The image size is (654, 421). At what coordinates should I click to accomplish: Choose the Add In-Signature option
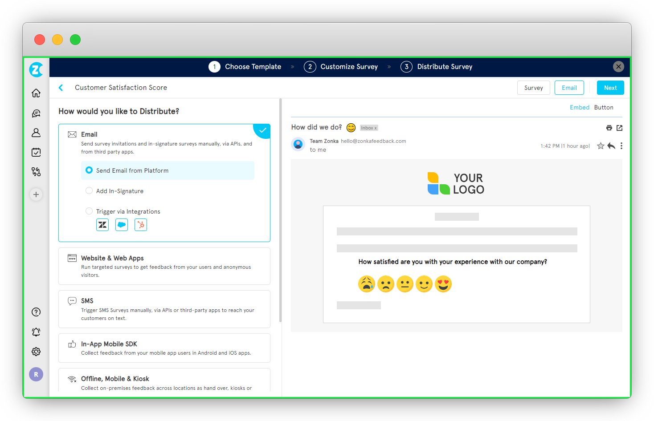click(x=89, y=190)
